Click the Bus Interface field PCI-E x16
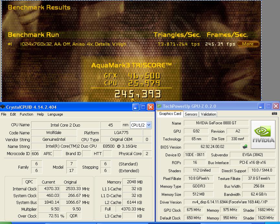This screenshot has width=280, height=224. [252, 162]
